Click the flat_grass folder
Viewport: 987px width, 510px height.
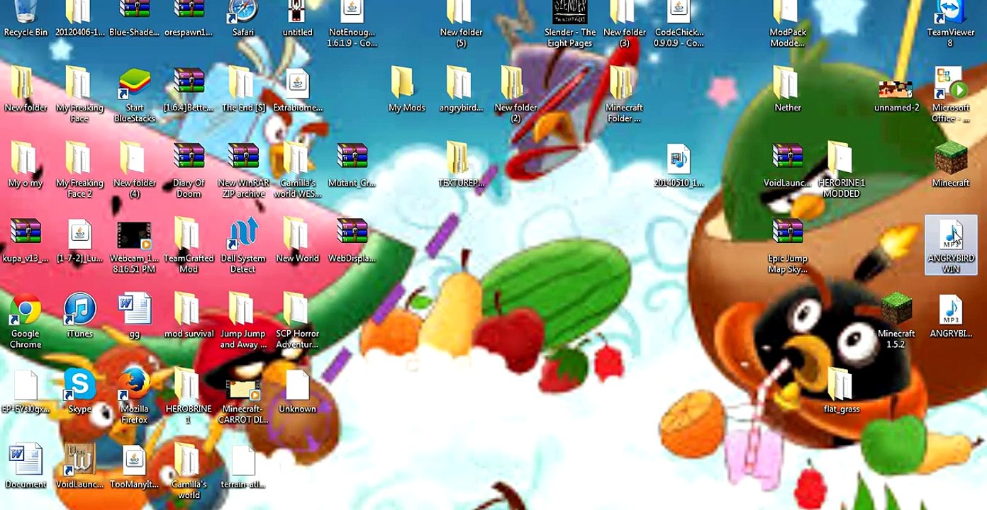click(x=842, y=392)
